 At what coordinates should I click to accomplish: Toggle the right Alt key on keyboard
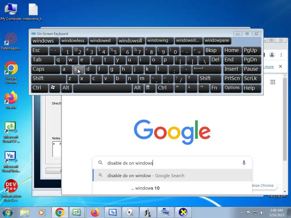click(x=138, y=88)
